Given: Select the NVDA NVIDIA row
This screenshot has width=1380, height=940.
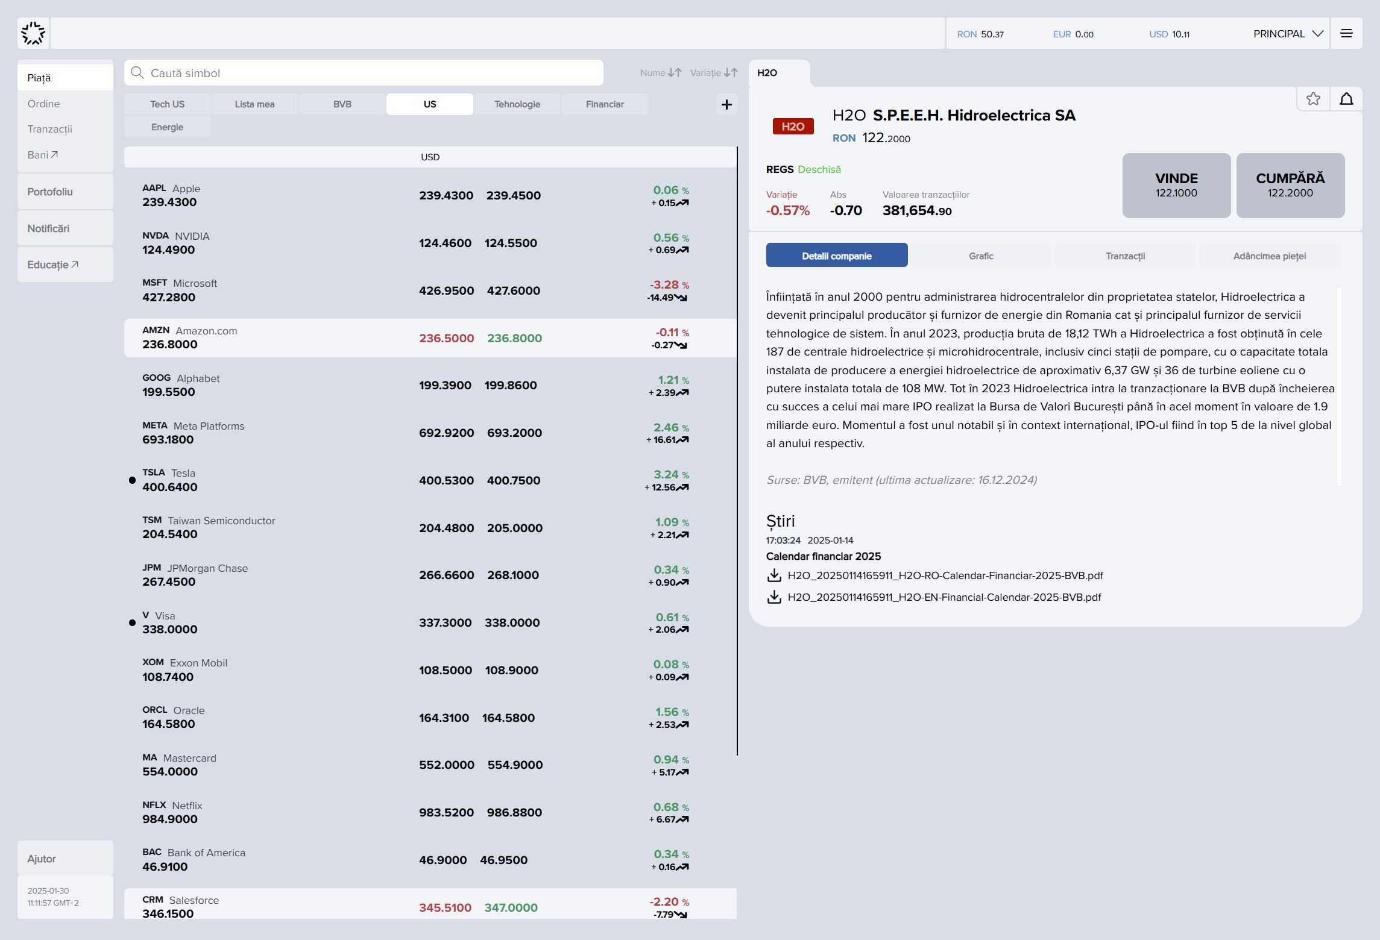Looking at the screenshot, I should pos(430,243).
